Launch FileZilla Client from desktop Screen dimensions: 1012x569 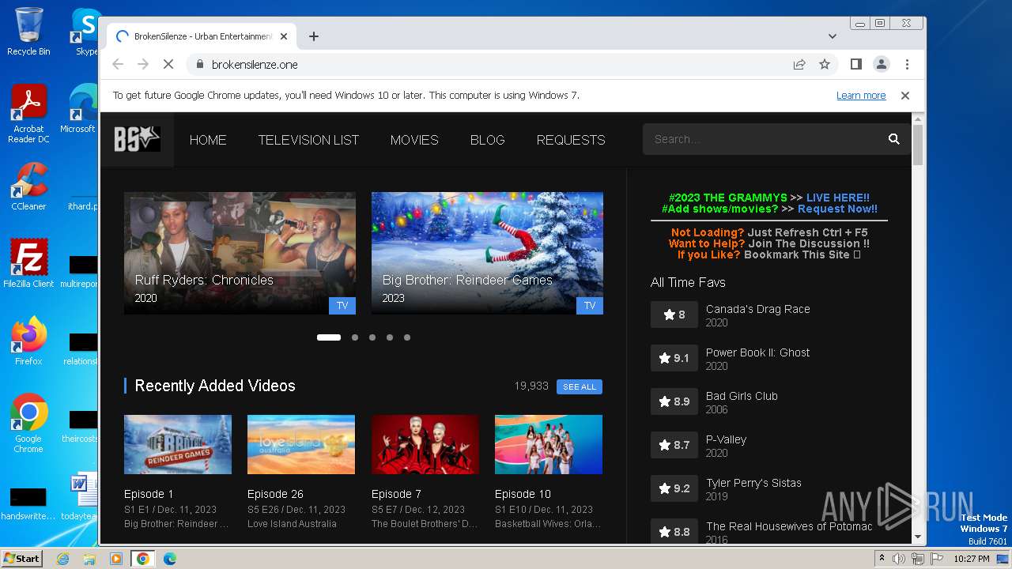click(28, 264)
